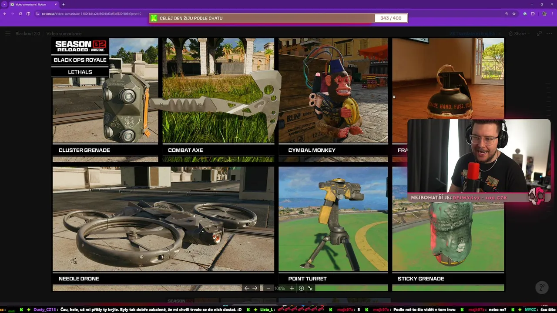This screenshot has width=557, height=313.
Task: Show next image in viewer
Action: pyautogui.click(x=255, y=288)
